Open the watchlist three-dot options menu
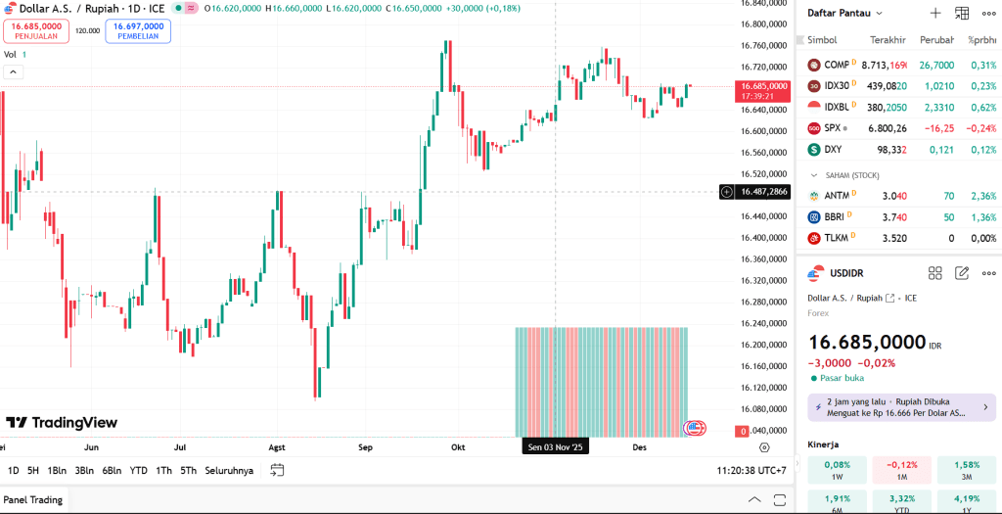Screen dimensions: 1002x514 point(987,14)
